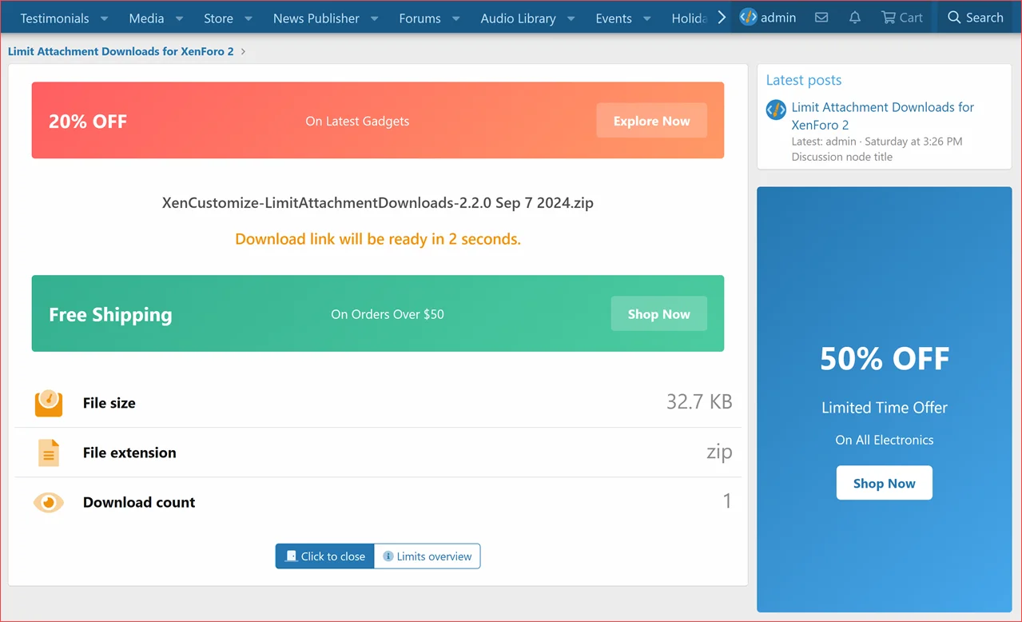Click the File extension document icon
This screenshot has width=1022, height=622.
click(x=49, y=453)
